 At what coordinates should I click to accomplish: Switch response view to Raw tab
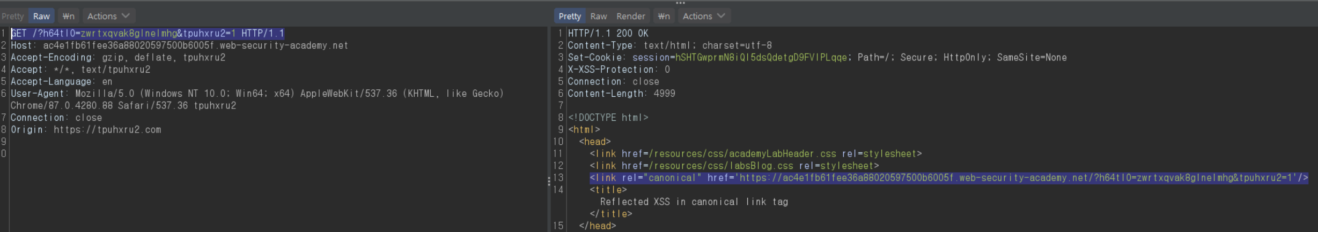pyautogui.click(x=598, y=16)
